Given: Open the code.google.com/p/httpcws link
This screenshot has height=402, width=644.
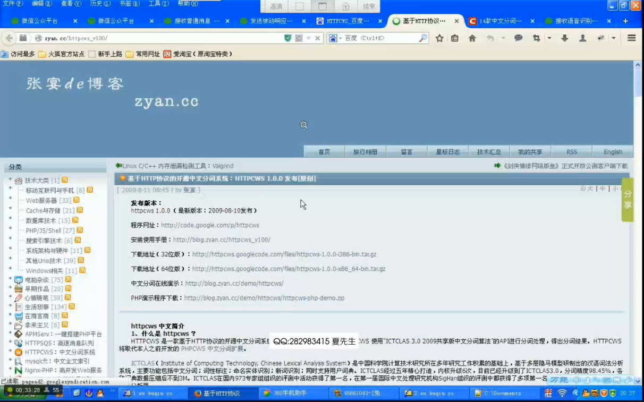Looking at the screenshot, I should pos(210,226).
